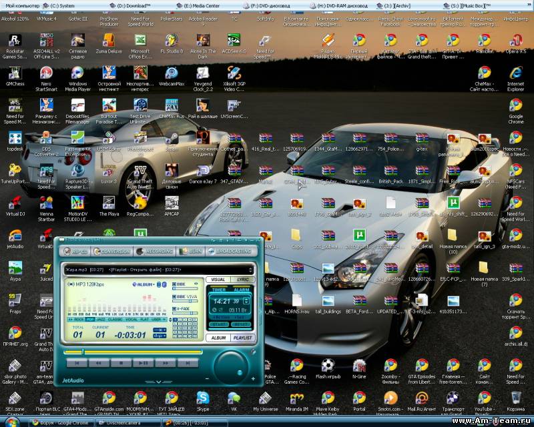Open the Broadcasting tool in JetAudio
The width and height of the screenshot is (534, 427).
pyautogui.click(x=230, y=252)
